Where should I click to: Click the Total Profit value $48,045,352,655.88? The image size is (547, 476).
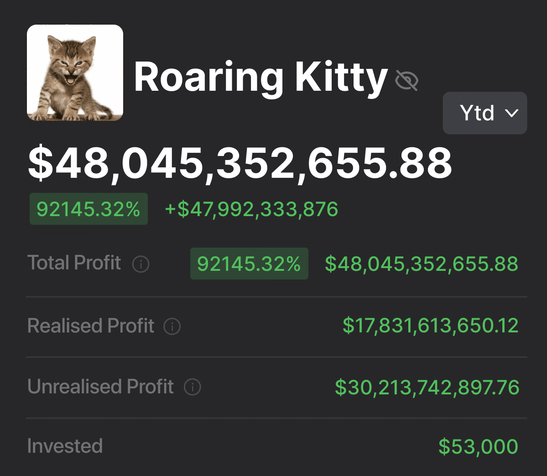click(x=422, y=264)
